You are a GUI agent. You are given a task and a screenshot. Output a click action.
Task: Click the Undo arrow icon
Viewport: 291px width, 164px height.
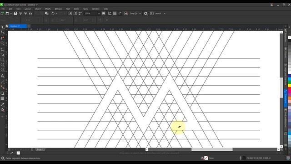coord(53,13)
